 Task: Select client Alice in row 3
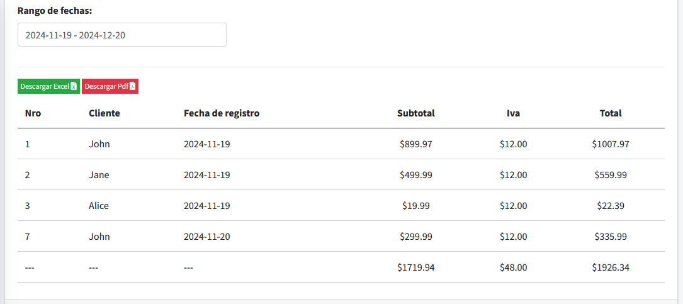pos(99,206)
